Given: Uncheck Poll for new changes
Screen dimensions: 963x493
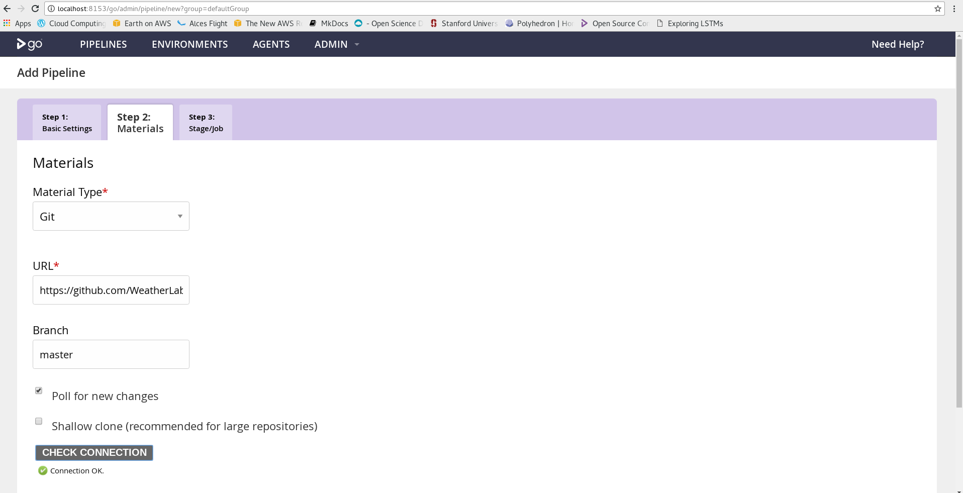Looking at the screenshot, I should (39, 390).
